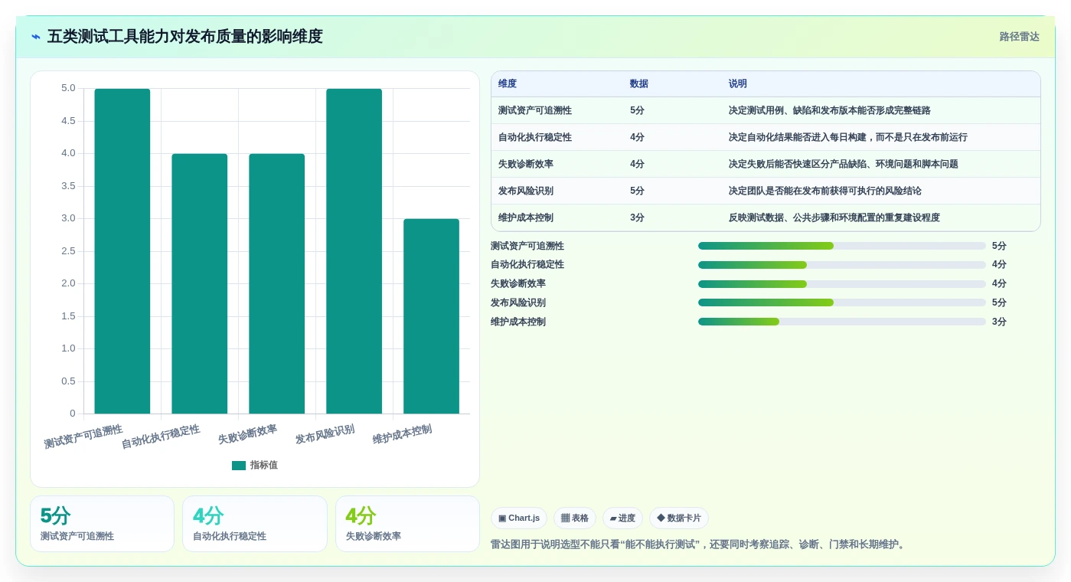
Task: Click the lightning icon beside the title
Action: tap(36, 37)
